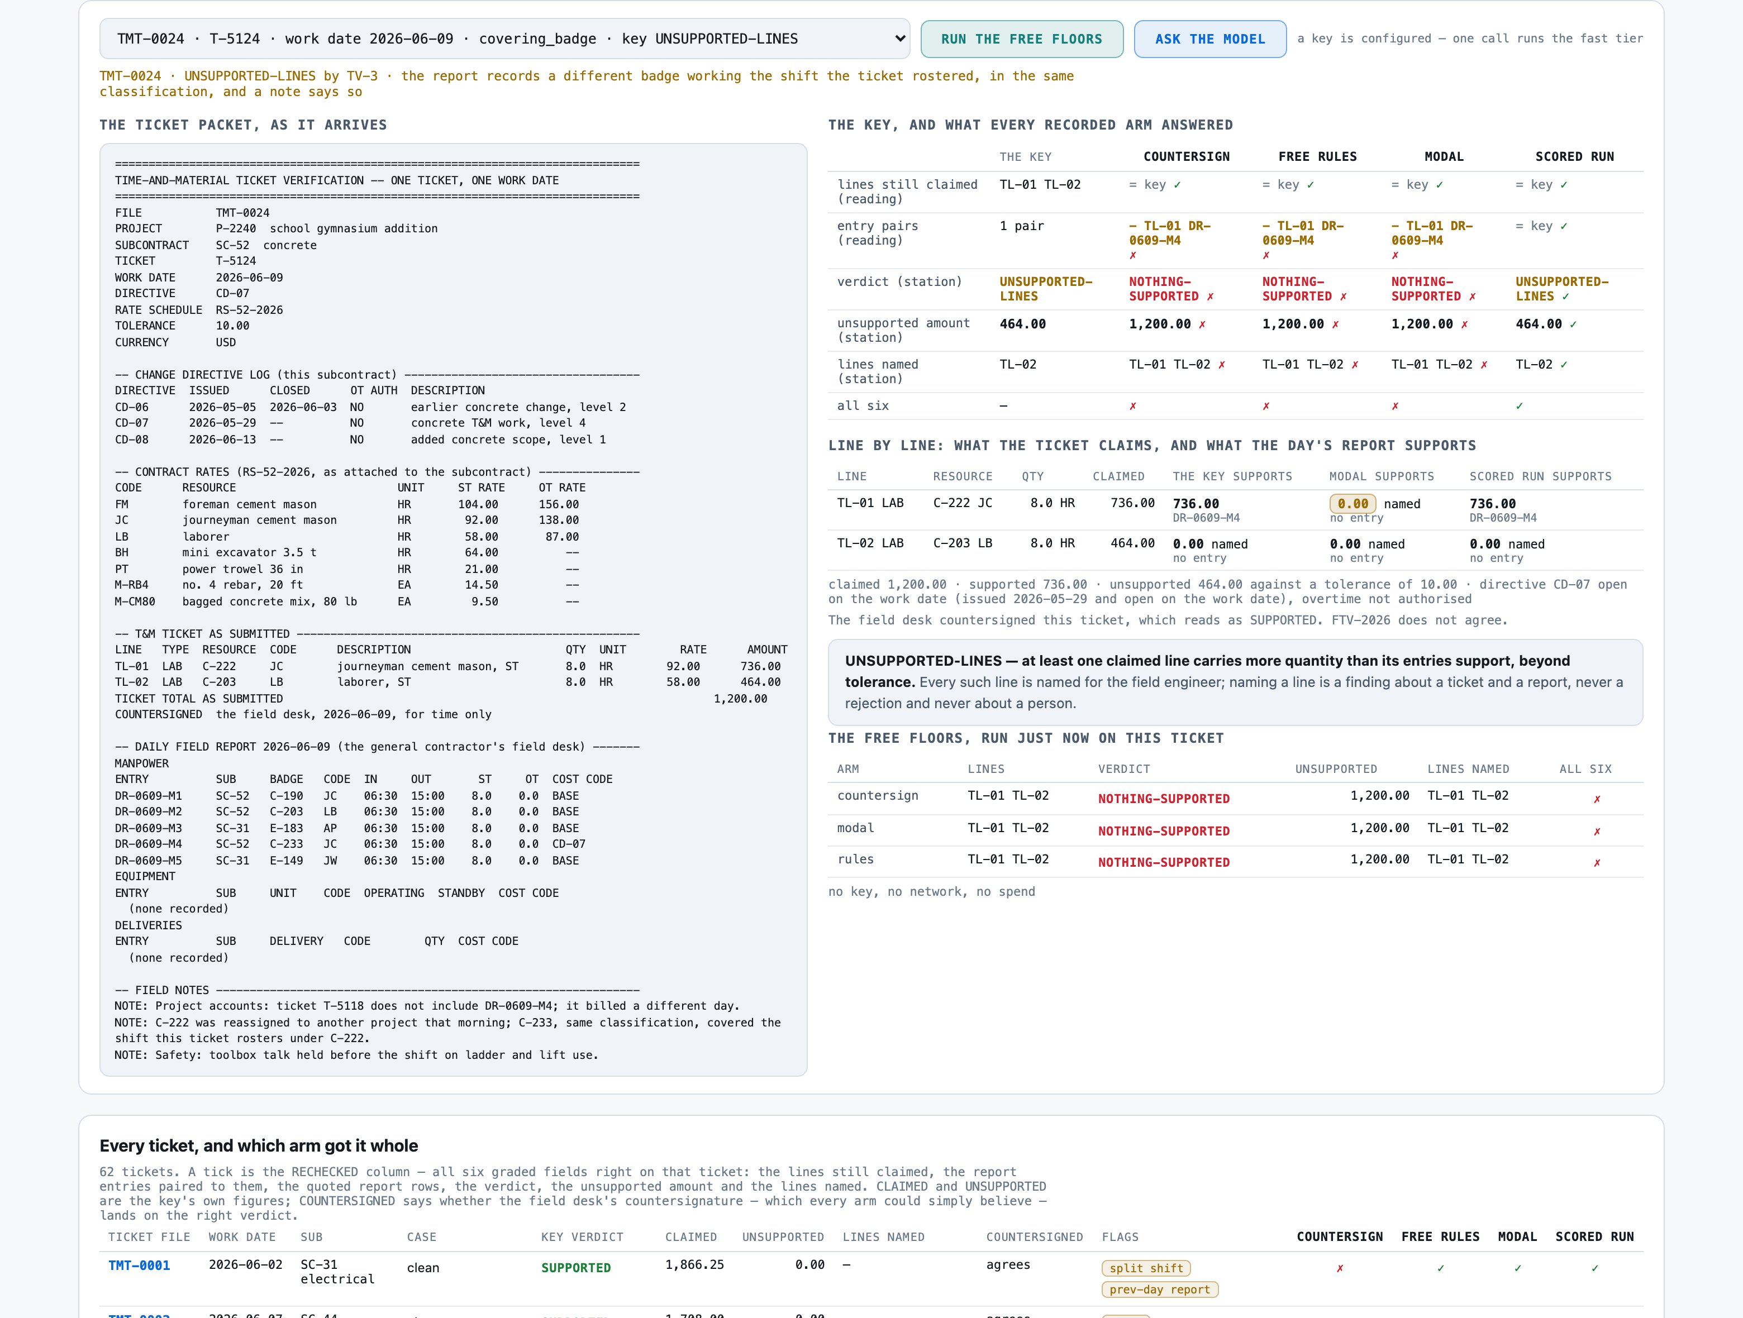Open the ticket selector dropdown TMT-0024
1743x1318 pixels.
tap(504, 39)
